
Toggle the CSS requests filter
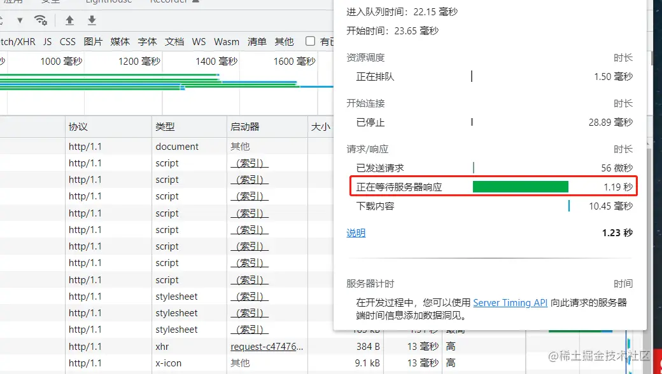(67, 41)
